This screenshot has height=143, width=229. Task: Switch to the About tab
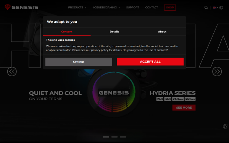(162, 32)
